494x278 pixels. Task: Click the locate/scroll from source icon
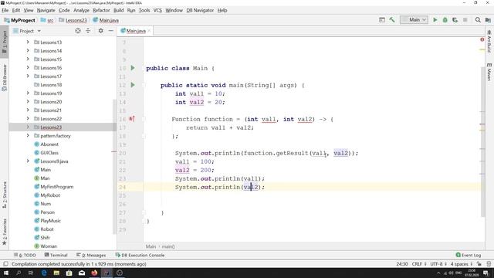tap(78, 31)
